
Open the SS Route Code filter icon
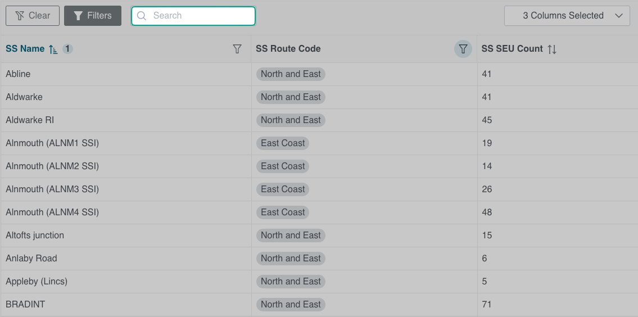click(x=463, y=49)
